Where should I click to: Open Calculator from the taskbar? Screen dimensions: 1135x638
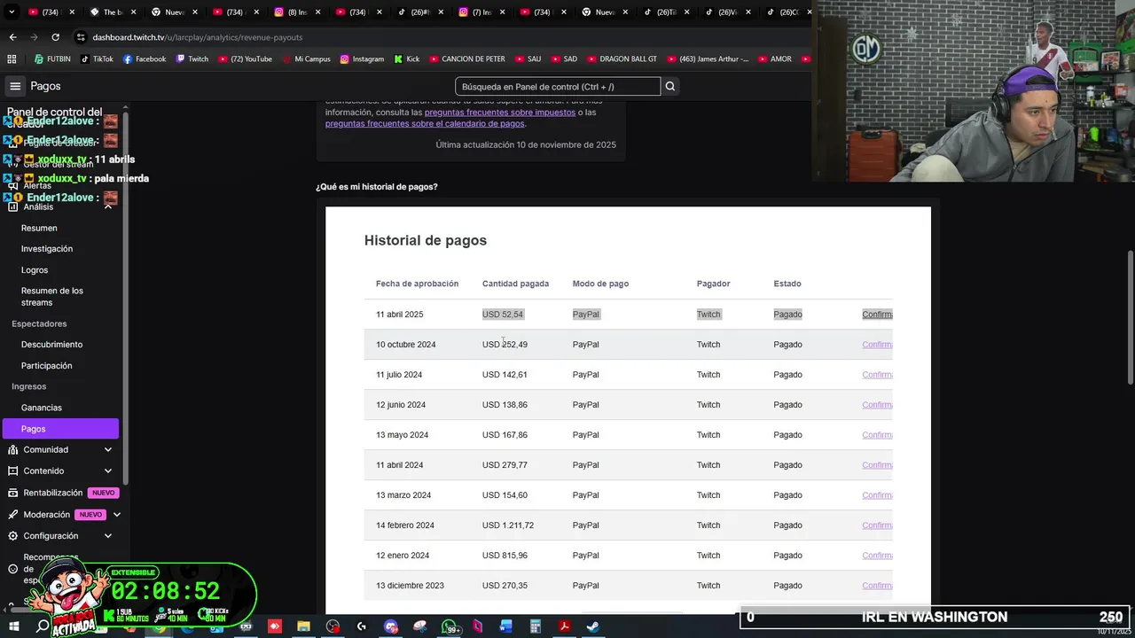click(x=535, y=626)
